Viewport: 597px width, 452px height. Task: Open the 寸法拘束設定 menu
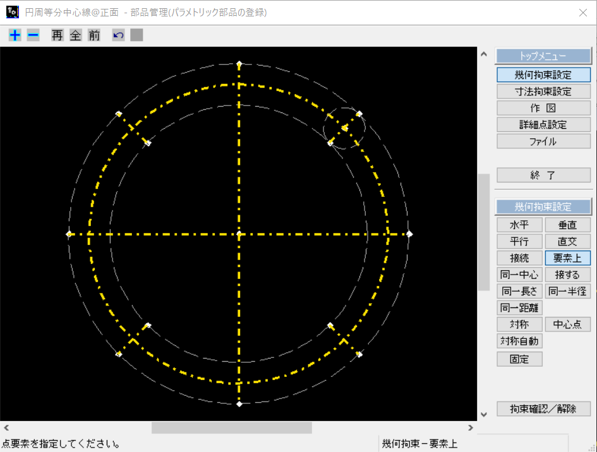(543, 92)
